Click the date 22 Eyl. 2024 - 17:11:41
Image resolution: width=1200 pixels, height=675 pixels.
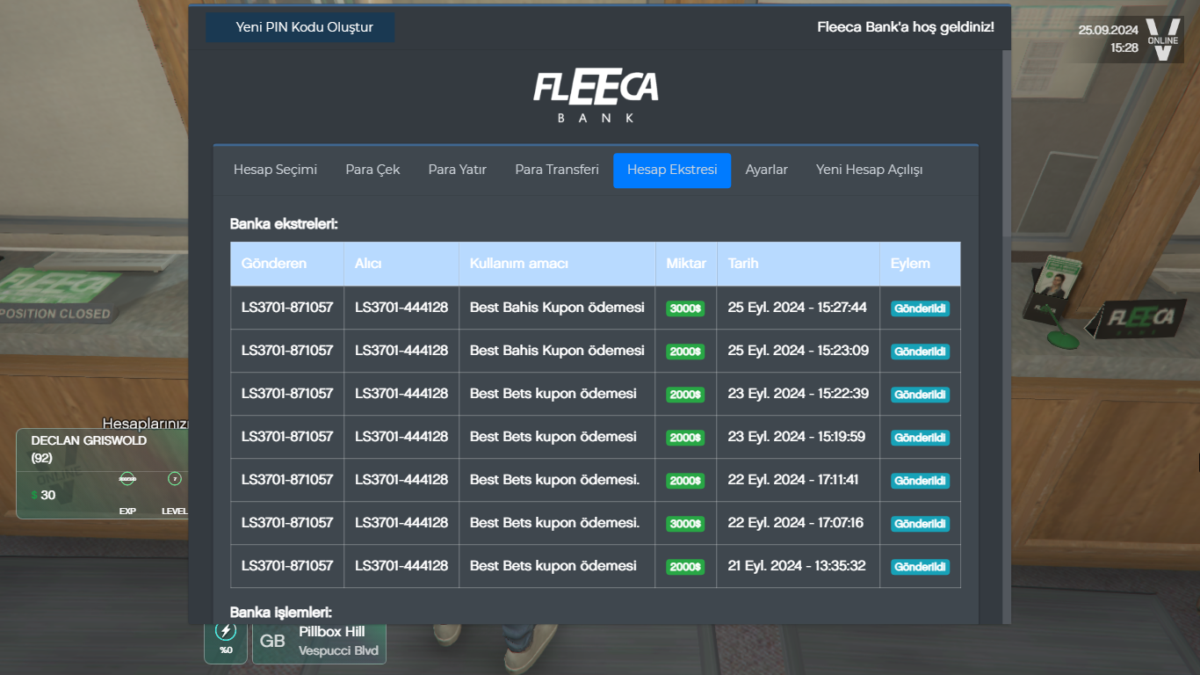(x=793, y=480)
